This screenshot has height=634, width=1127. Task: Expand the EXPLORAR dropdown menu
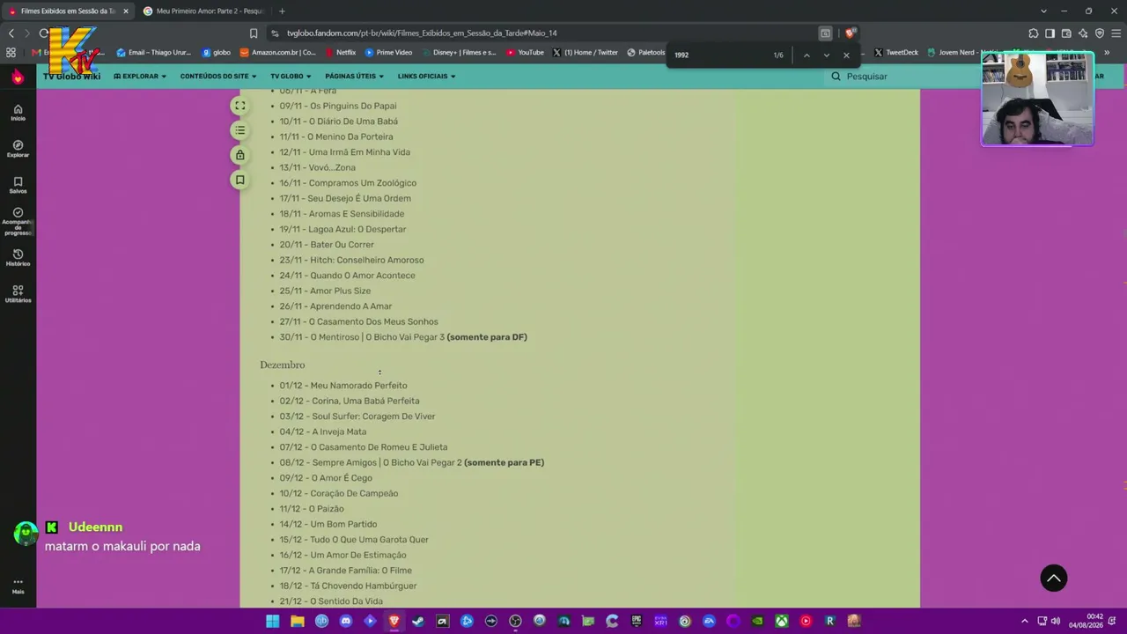pyautogui.click(x=140, y=77)
